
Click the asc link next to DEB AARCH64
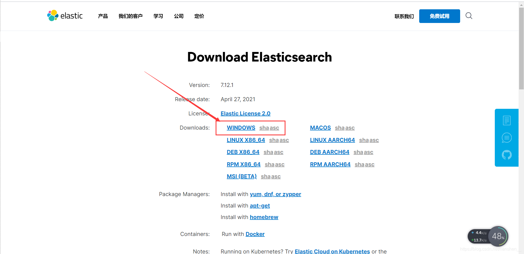tap(369, 152)
